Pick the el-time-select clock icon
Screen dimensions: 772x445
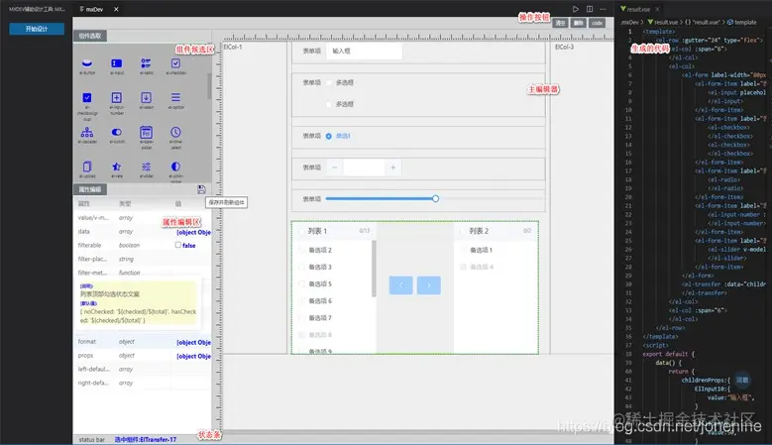(x=175, y=132)
